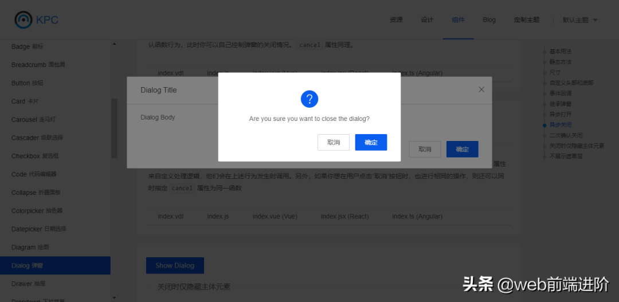Image resolution: width=619 pixels, height=302 pixels.
Task: Click the 关闭时仅隐藏主体元素 section heading
Action: 194,287
